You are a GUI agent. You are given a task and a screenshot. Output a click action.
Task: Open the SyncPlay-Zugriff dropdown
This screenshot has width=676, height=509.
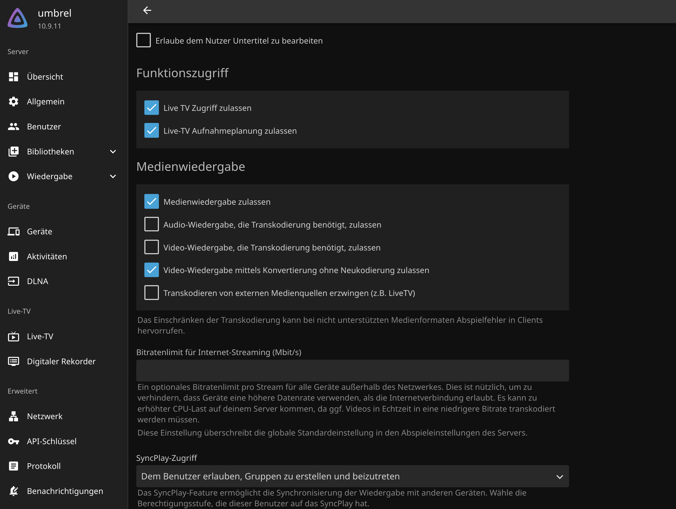[x=352, y=476]
